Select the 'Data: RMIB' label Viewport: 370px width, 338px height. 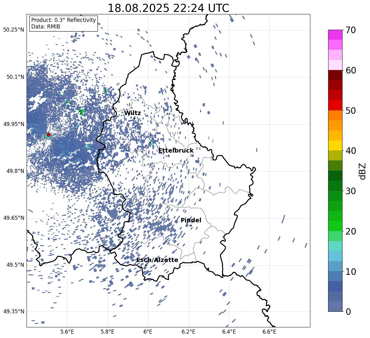point(46,27)
